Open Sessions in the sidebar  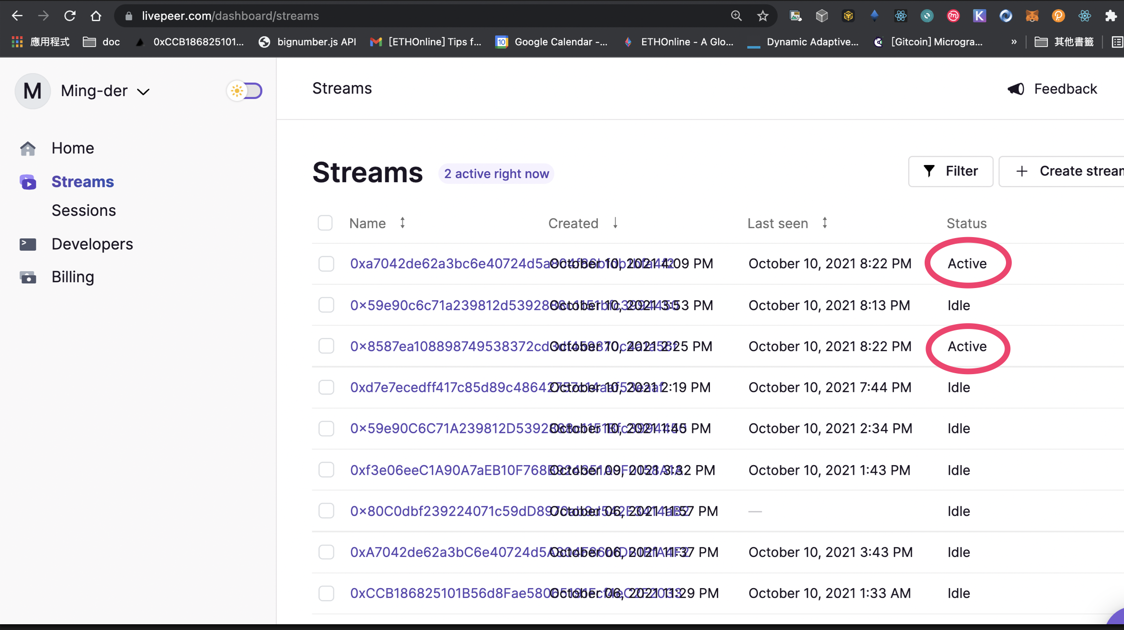[x=84, y=211]
